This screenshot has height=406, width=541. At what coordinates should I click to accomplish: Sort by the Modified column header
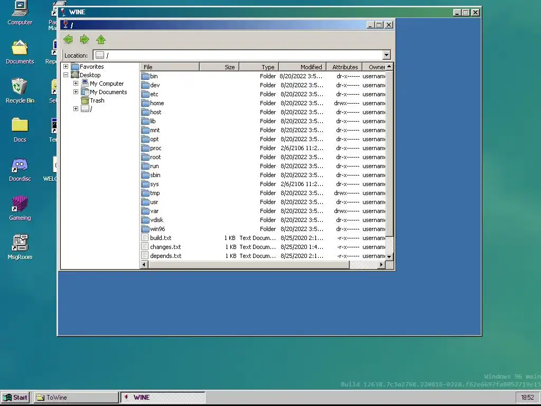(303, 67)
